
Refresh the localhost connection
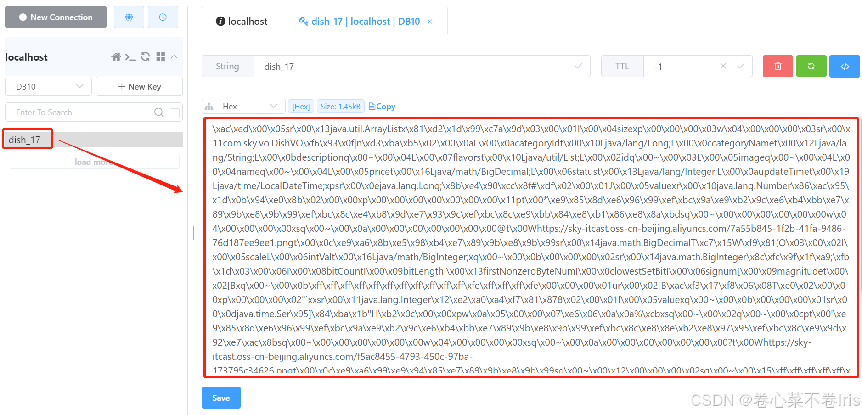tap(146, 56)
